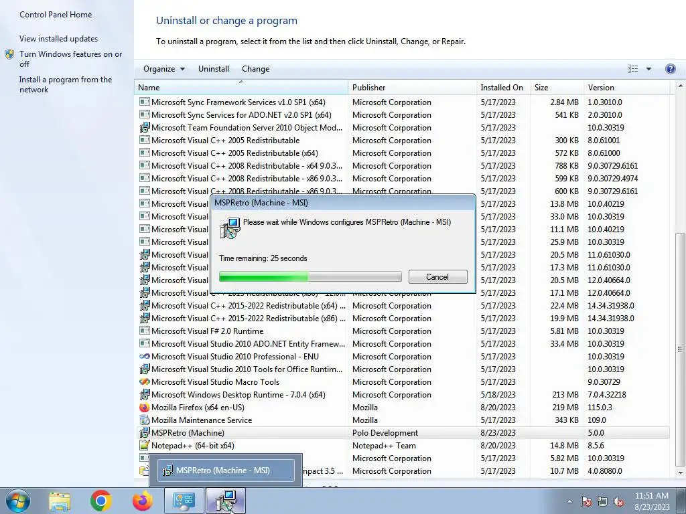Viewport: 686px width, 514px height.
Task: Sort list by Installed On column header
Action: [x=503, y=88]
